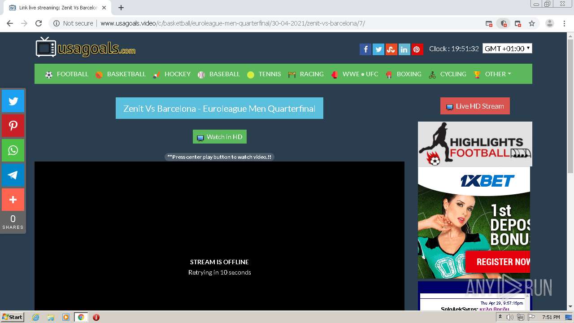This screenshot has width=574, height=323.
Task: Open media player from taskbar
Action: pyautogui.click(x=65, y=317)
